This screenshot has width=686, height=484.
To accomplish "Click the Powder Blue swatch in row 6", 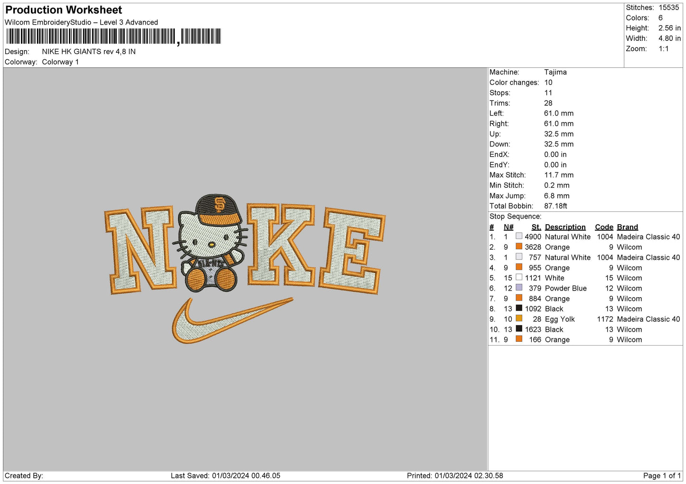I will click(x=519, y=288).
